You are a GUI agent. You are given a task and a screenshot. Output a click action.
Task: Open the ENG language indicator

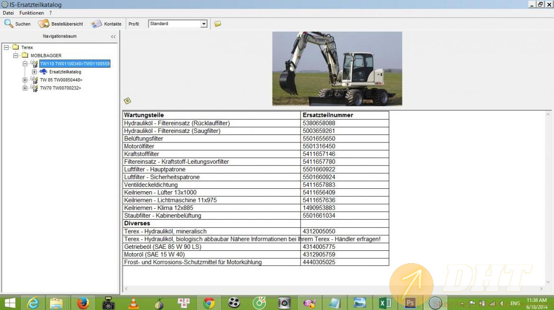coord(515,303)
